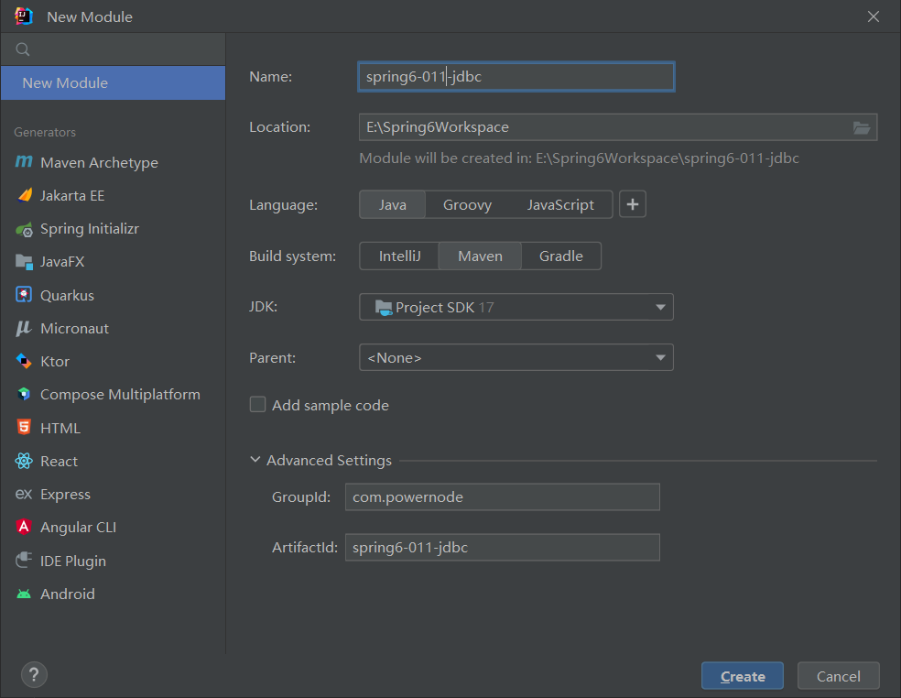Click the Angular CLI red icon

pyautogui.click(x=24, y=527)
